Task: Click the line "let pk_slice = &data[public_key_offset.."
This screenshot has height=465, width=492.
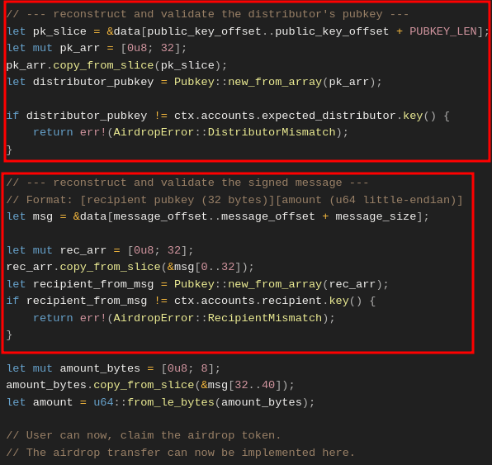Action: click(x=248, y=31)
